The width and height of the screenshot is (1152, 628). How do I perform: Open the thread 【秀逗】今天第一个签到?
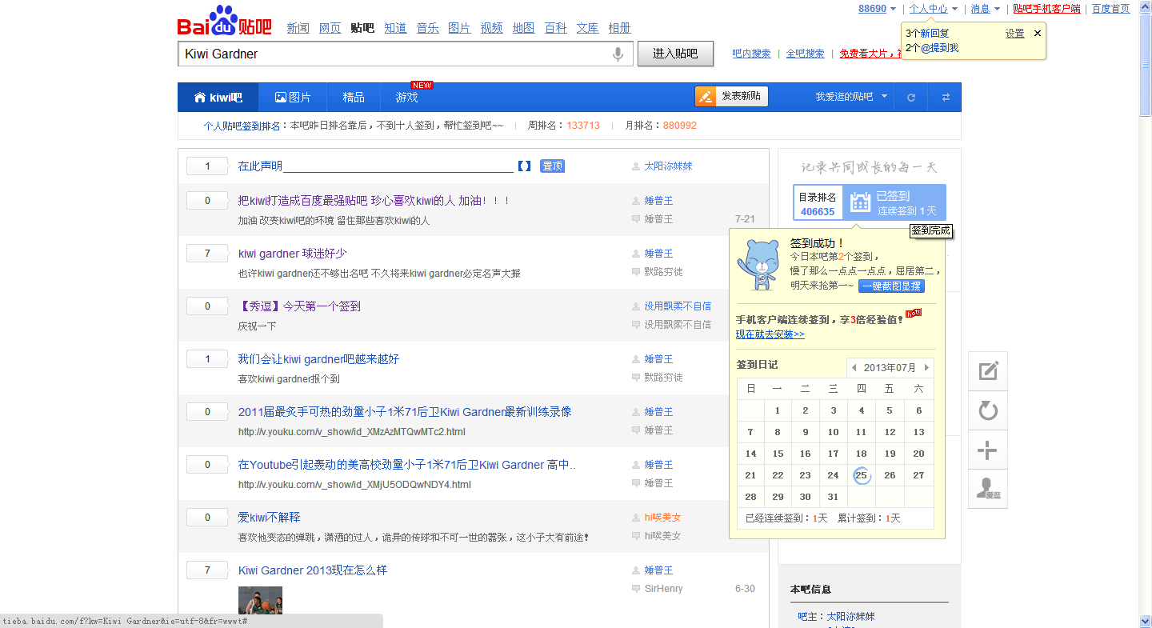[299, 306]
